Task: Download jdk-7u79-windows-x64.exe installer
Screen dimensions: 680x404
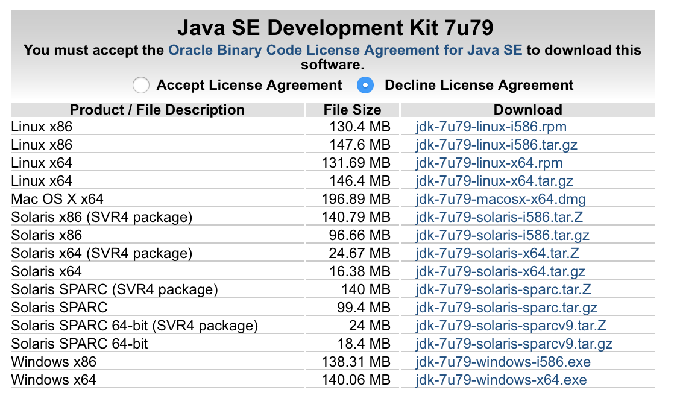Action: 501,380
